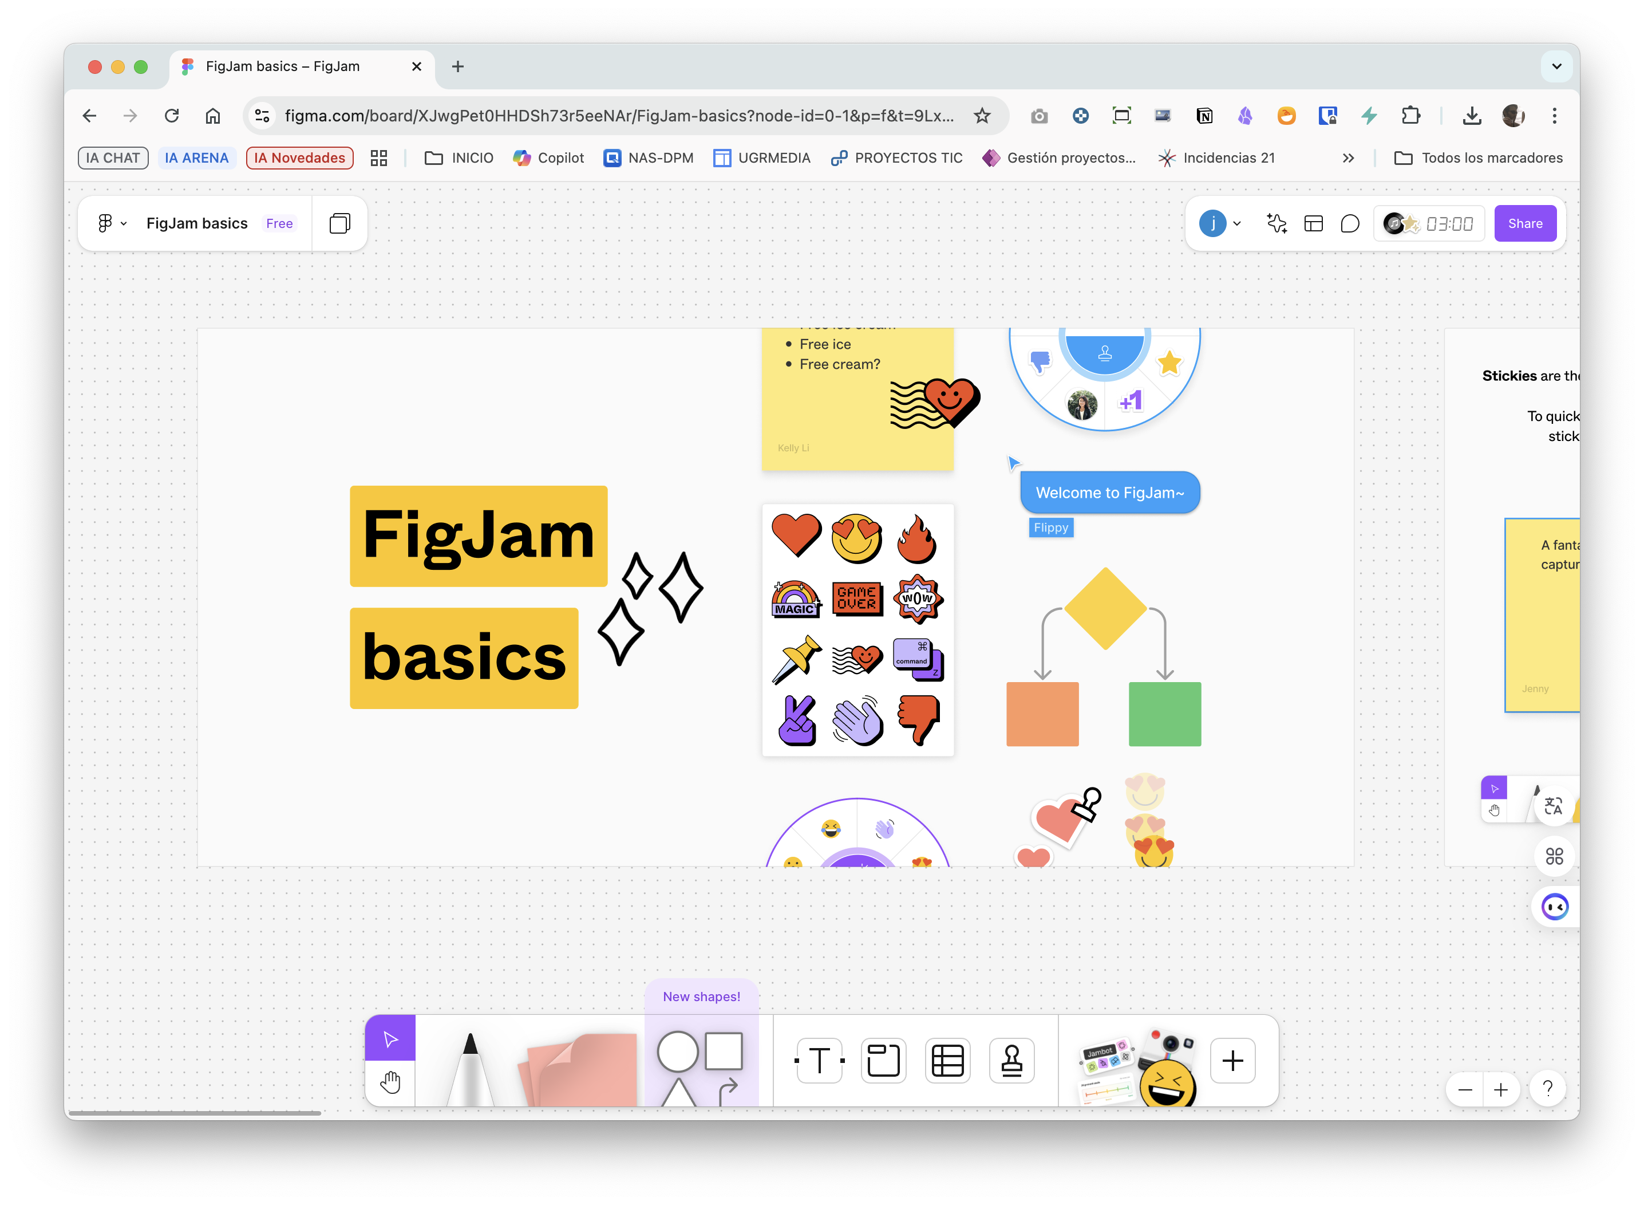Image resolution: width=1644 pixels, height=1205 pixels.
Task: Select the Hand tool
Action: pos(390,1082)
